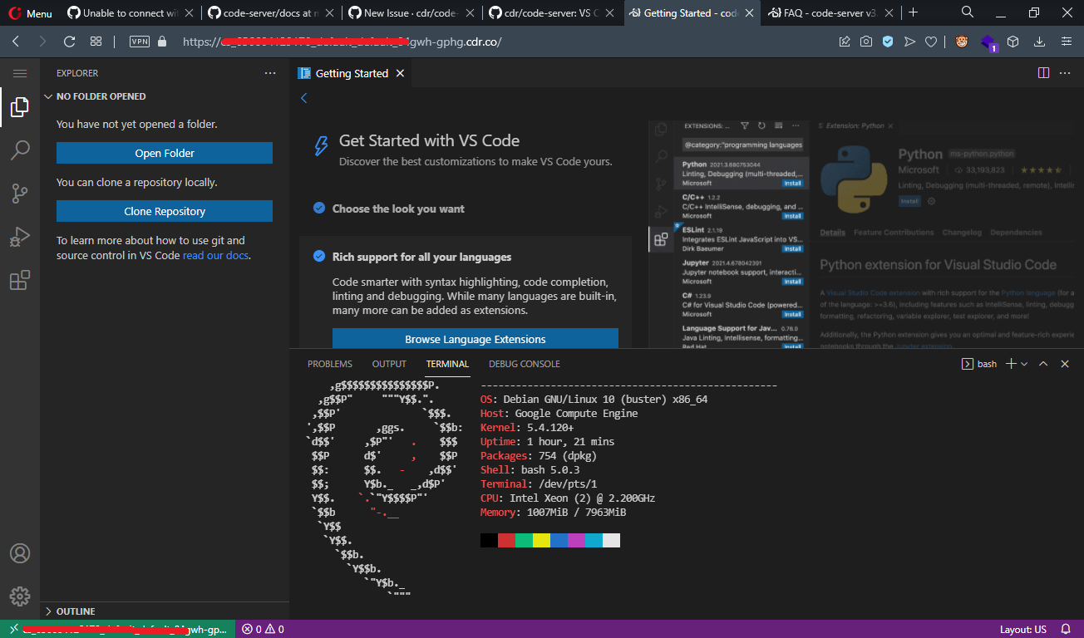Open browser Easy Setup sliders icon
Viewport: 1084px width, 638px height.
tap(1067, 42)
